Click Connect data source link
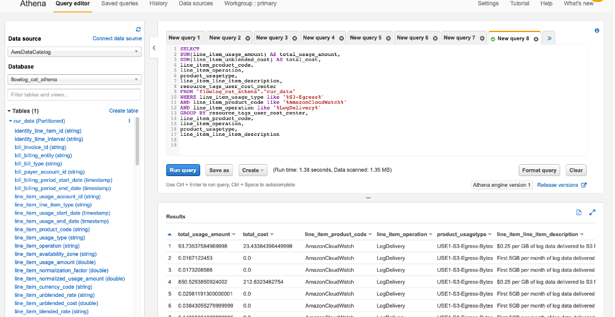This screenshot has width=615, height=317. coord(117,38)
